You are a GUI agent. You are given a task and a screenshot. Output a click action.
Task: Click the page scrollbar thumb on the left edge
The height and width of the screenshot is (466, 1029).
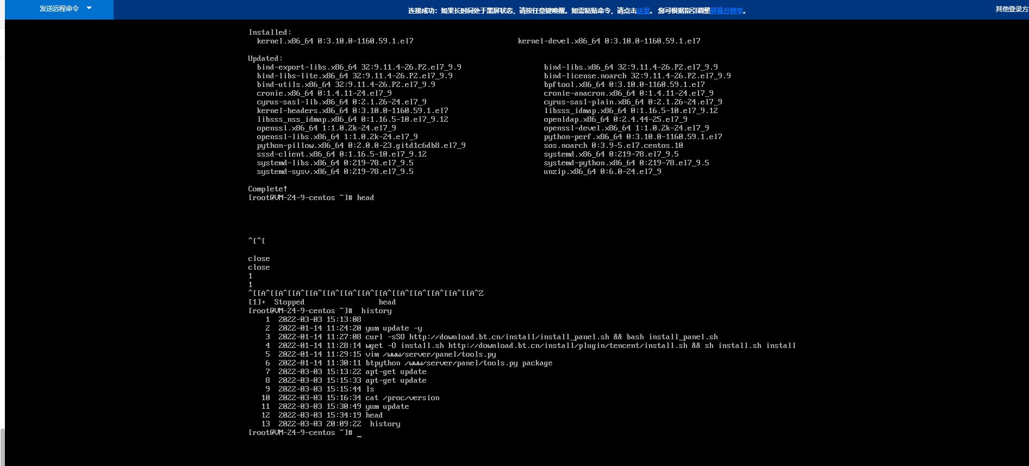[x=2, y=447]
